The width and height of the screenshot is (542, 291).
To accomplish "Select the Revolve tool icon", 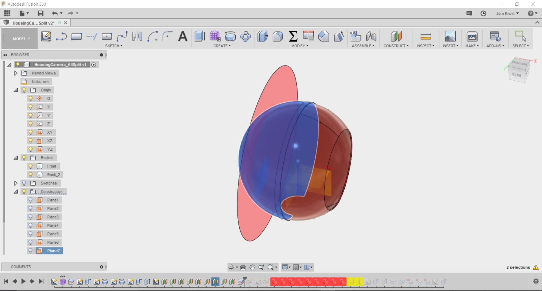I will coord(230,36).
